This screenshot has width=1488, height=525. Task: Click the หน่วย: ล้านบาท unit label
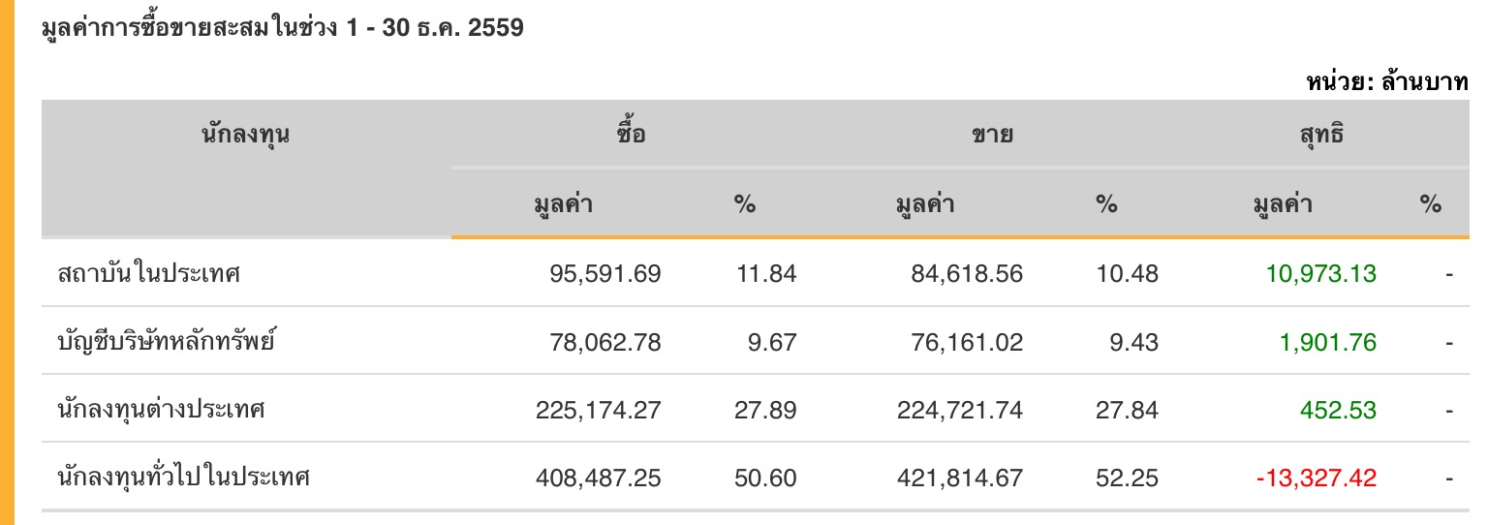(x=1387, y=83)
